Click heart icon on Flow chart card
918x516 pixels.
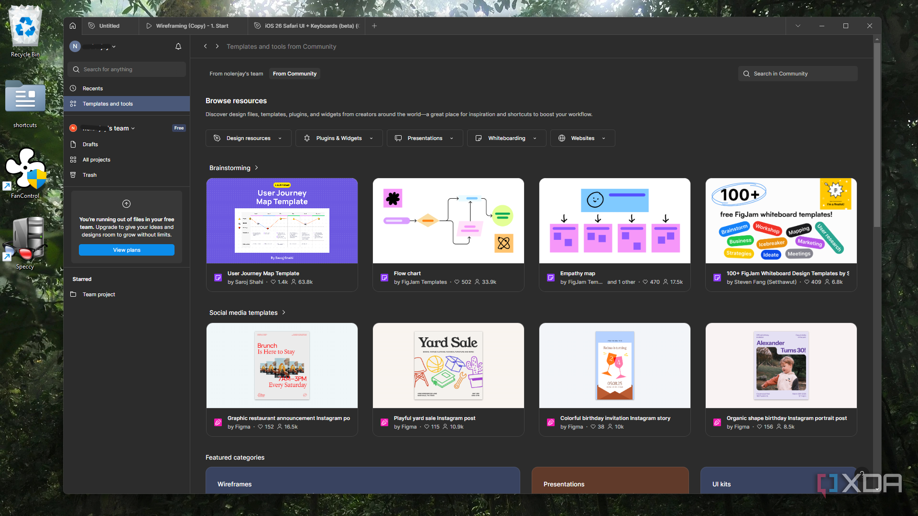(x=457, y=282)
